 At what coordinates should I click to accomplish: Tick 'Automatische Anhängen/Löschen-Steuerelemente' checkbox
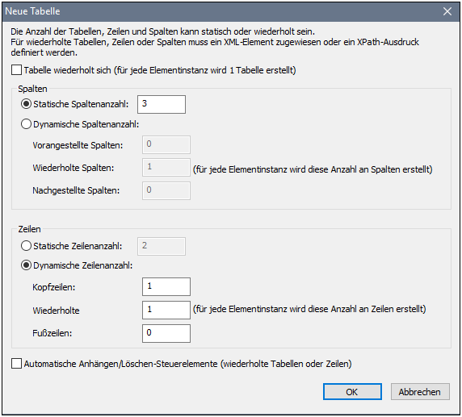(16, 364)
